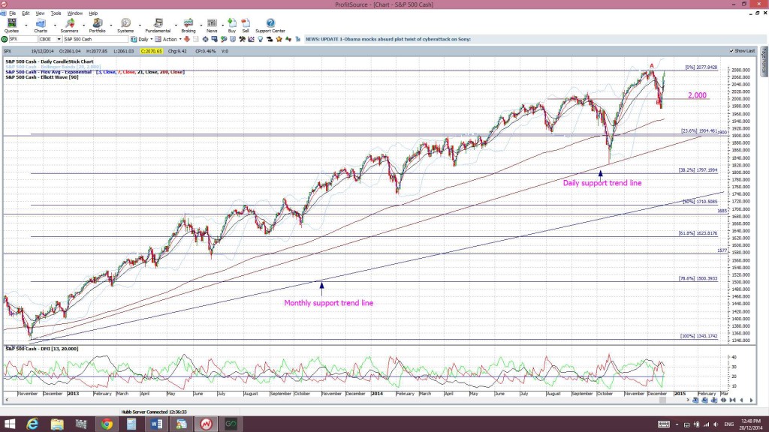Open the Broking icon
Image resolution: width=769 pixels, height=432 pixels.
click(x=188, y=25)
